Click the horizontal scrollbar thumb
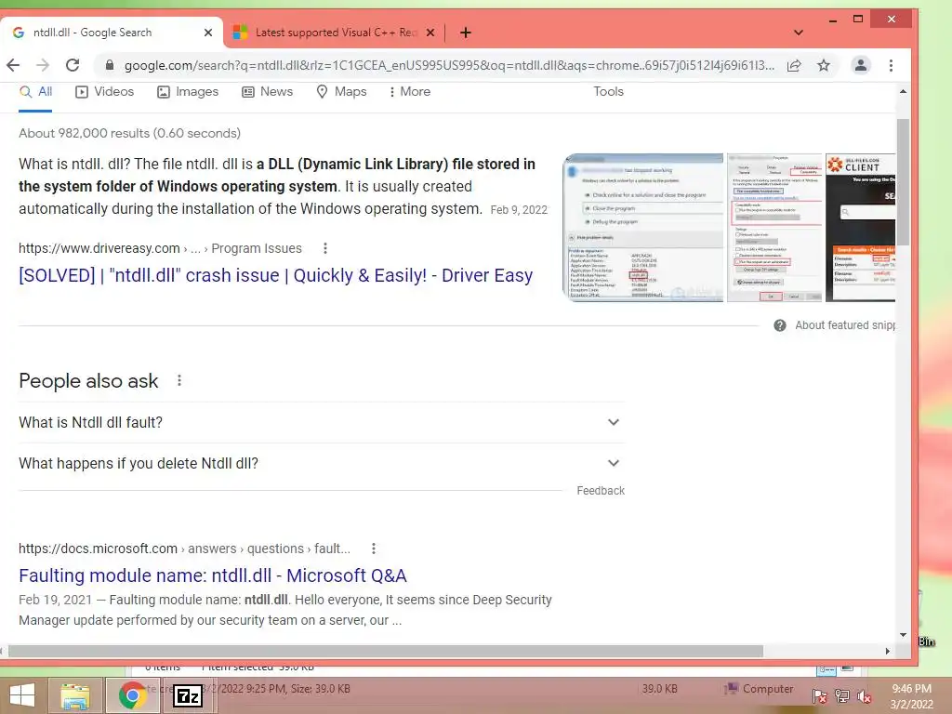This screenshot has height=714, width=952. coord(386,651)
